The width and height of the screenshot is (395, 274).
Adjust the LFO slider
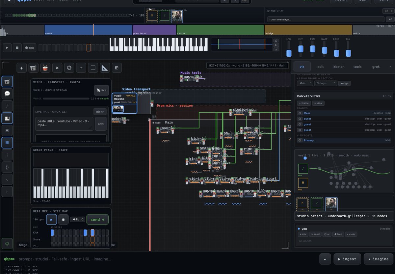coord(289,53)
